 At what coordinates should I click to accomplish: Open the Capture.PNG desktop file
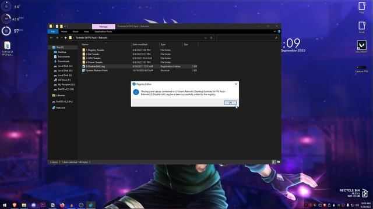(361, 69)
